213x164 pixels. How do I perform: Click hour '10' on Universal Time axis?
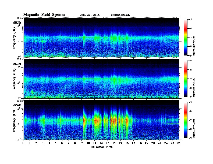click(88, 143)
